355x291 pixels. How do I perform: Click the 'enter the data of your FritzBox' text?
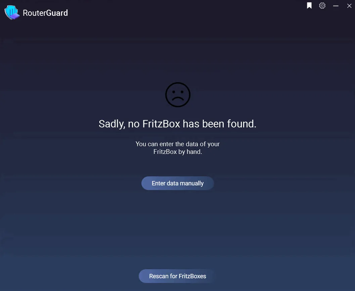(178, 148)
